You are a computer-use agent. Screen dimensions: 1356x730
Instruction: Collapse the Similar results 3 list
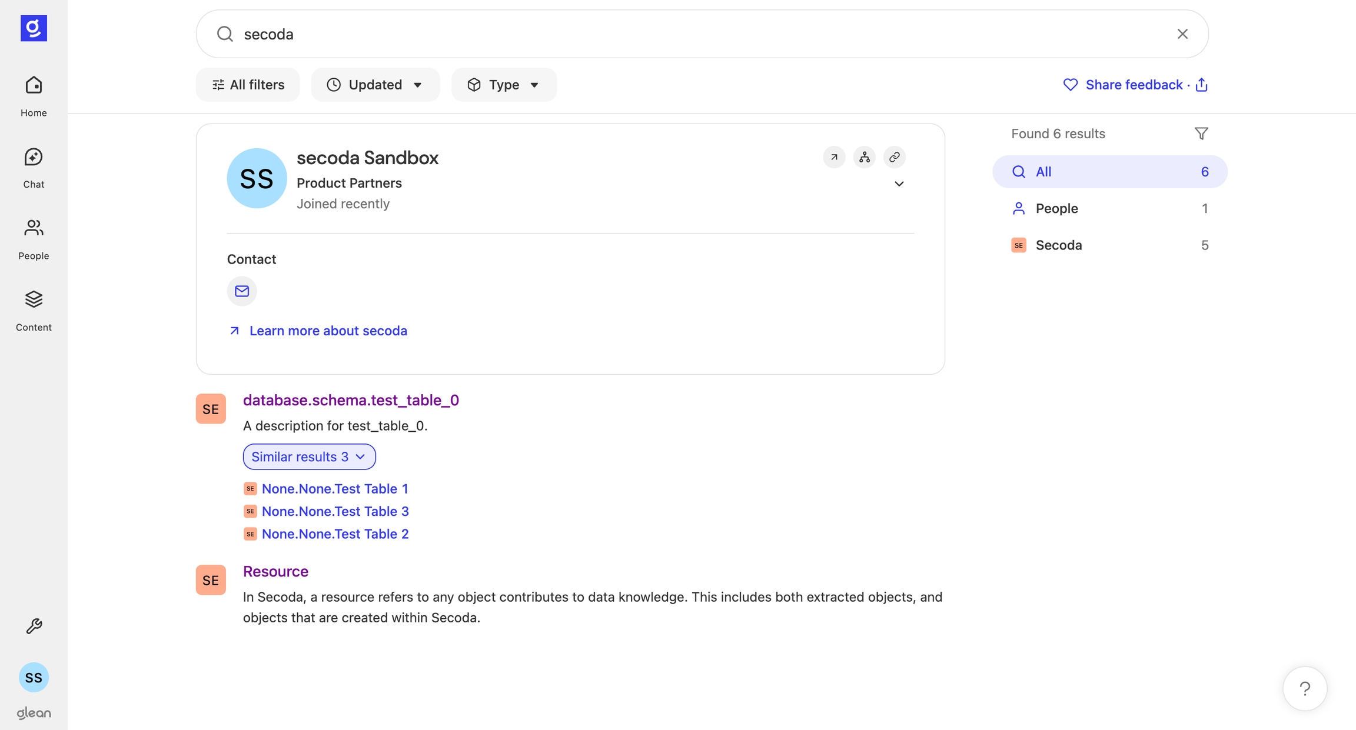(x=309, y=456)
